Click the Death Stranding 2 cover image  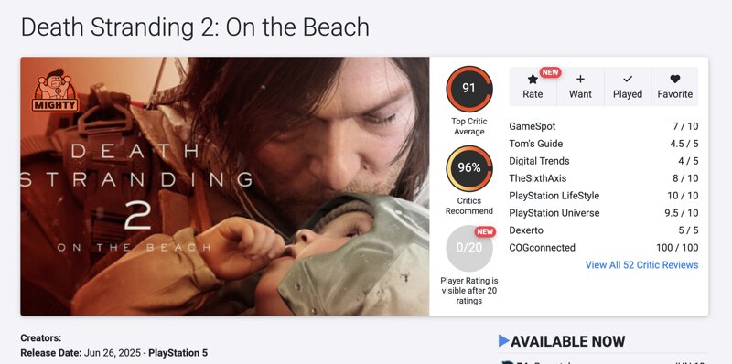224,187
